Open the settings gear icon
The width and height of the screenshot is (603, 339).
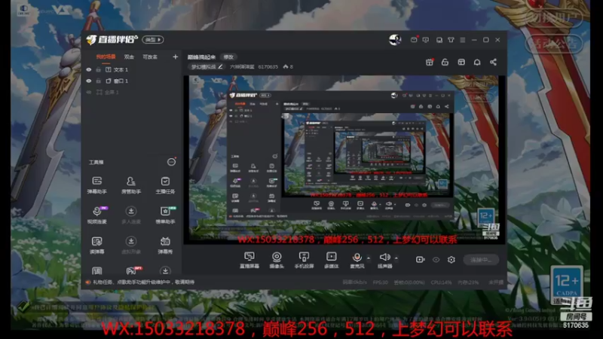point(451,260)
